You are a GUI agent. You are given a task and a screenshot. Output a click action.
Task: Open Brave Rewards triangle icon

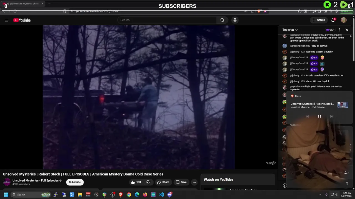click(265, 11)
